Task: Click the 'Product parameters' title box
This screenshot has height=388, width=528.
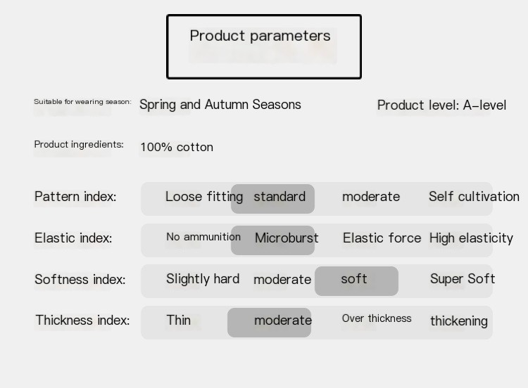Action: coord(264,46)
